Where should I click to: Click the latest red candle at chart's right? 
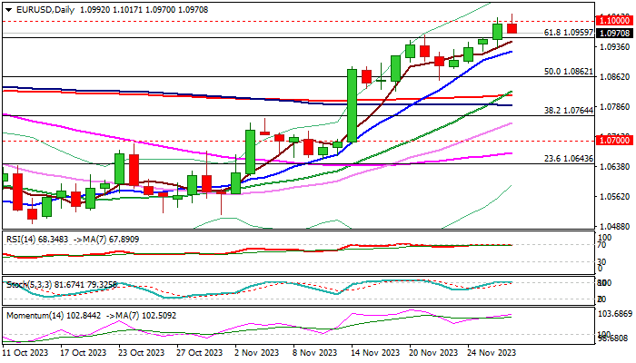click(512, 29)
